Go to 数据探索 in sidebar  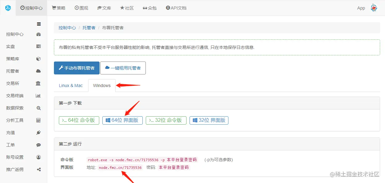pos(15,108)
